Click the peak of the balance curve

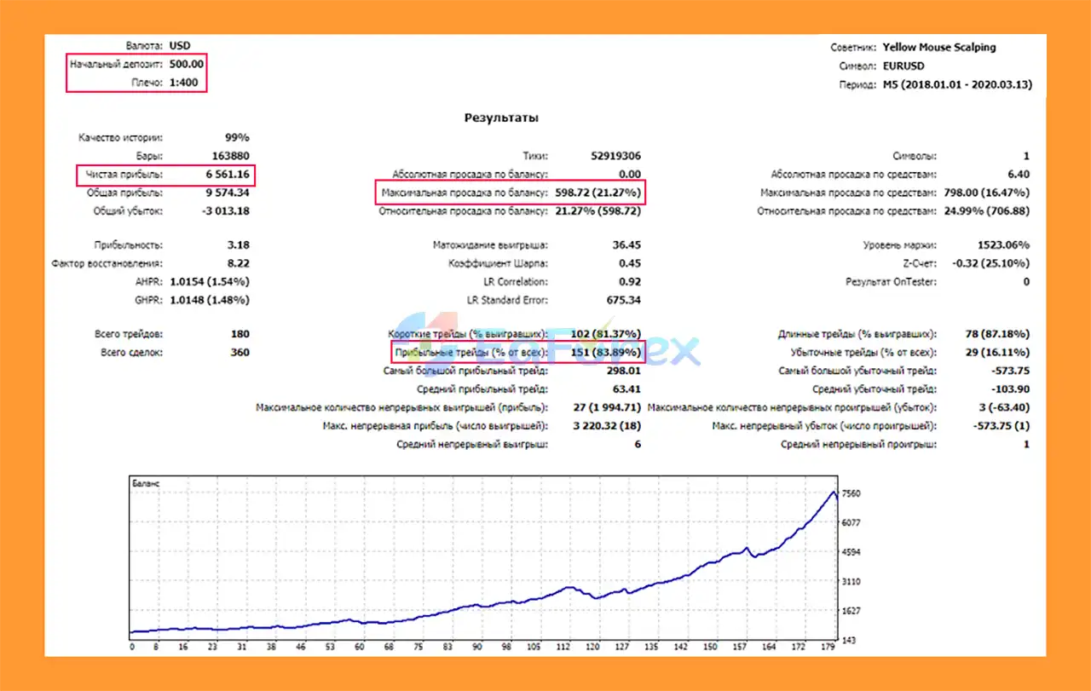tap(832, 492)
